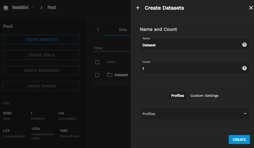Click the RealMini server icon
The width and height of the screenshot is (254, 148).
click(x=6, y=8)
